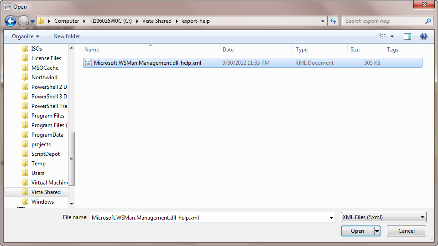Toggle the preview pane icon
This screenshot has width=438, height=246.
[407, 36]
